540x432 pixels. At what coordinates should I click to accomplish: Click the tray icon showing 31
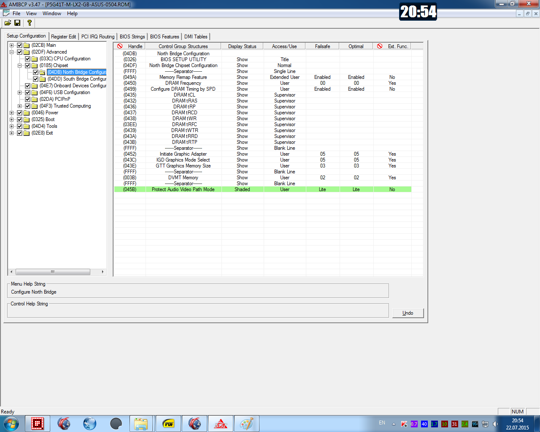pyautogui.click(x=455, y=424)
